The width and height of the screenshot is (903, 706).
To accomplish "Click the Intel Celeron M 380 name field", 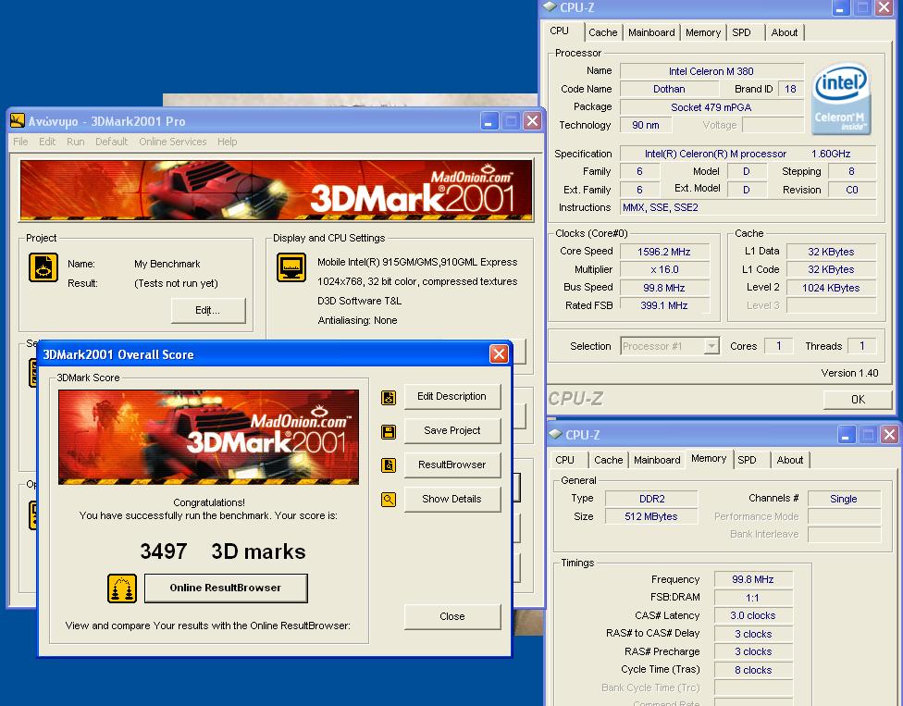I will pyautogui.click(x=711, y=71).
